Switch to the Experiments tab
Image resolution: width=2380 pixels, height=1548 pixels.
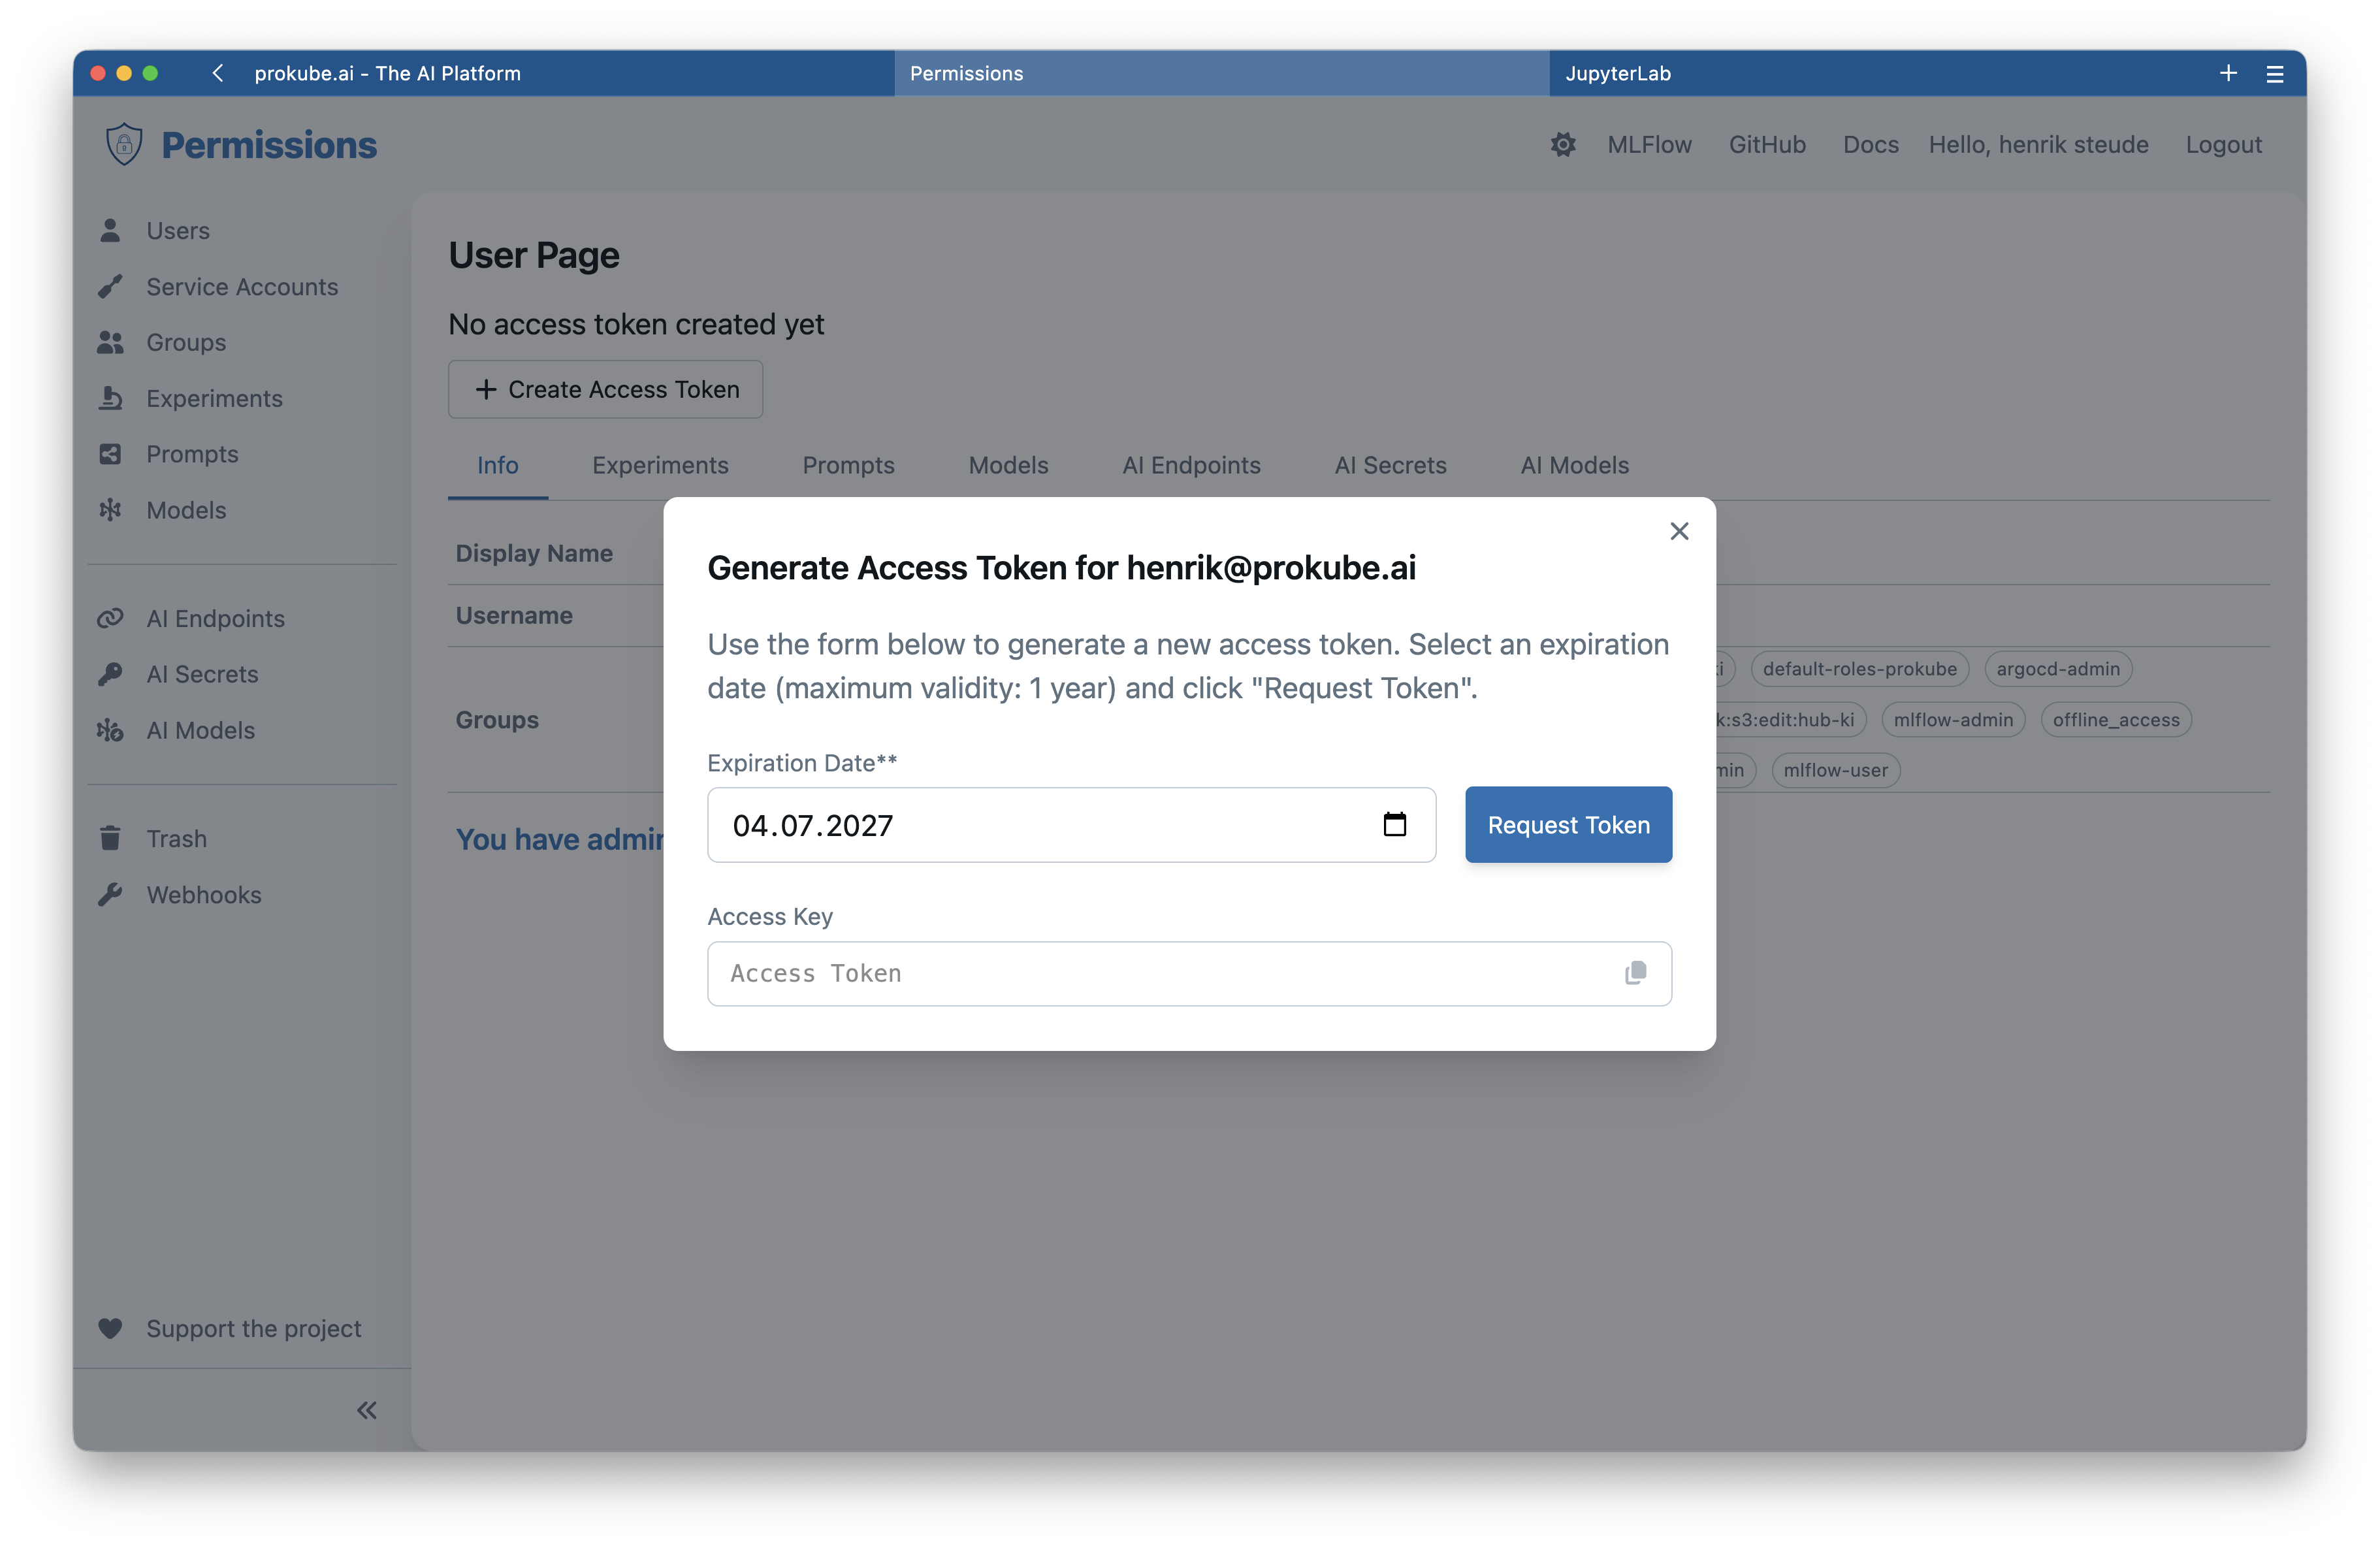pos(660,465)
